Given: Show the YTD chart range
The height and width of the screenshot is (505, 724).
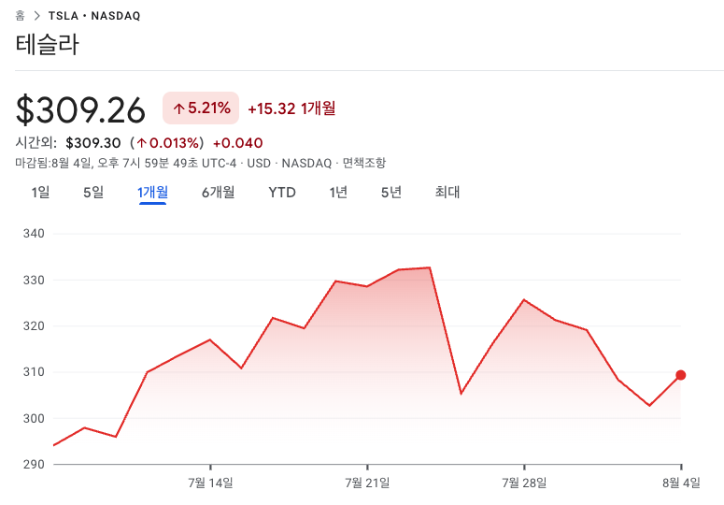Looking at the screenshot, I should (282, 193).
